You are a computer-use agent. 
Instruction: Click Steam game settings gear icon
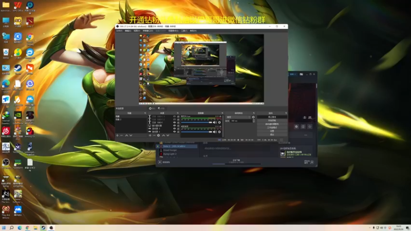pyautogui.click(x=296, y=126)
